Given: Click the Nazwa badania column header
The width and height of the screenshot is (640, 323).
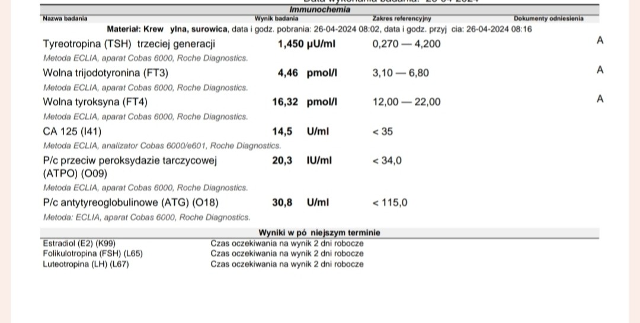Looking at the screenshot, I should 65,18.
